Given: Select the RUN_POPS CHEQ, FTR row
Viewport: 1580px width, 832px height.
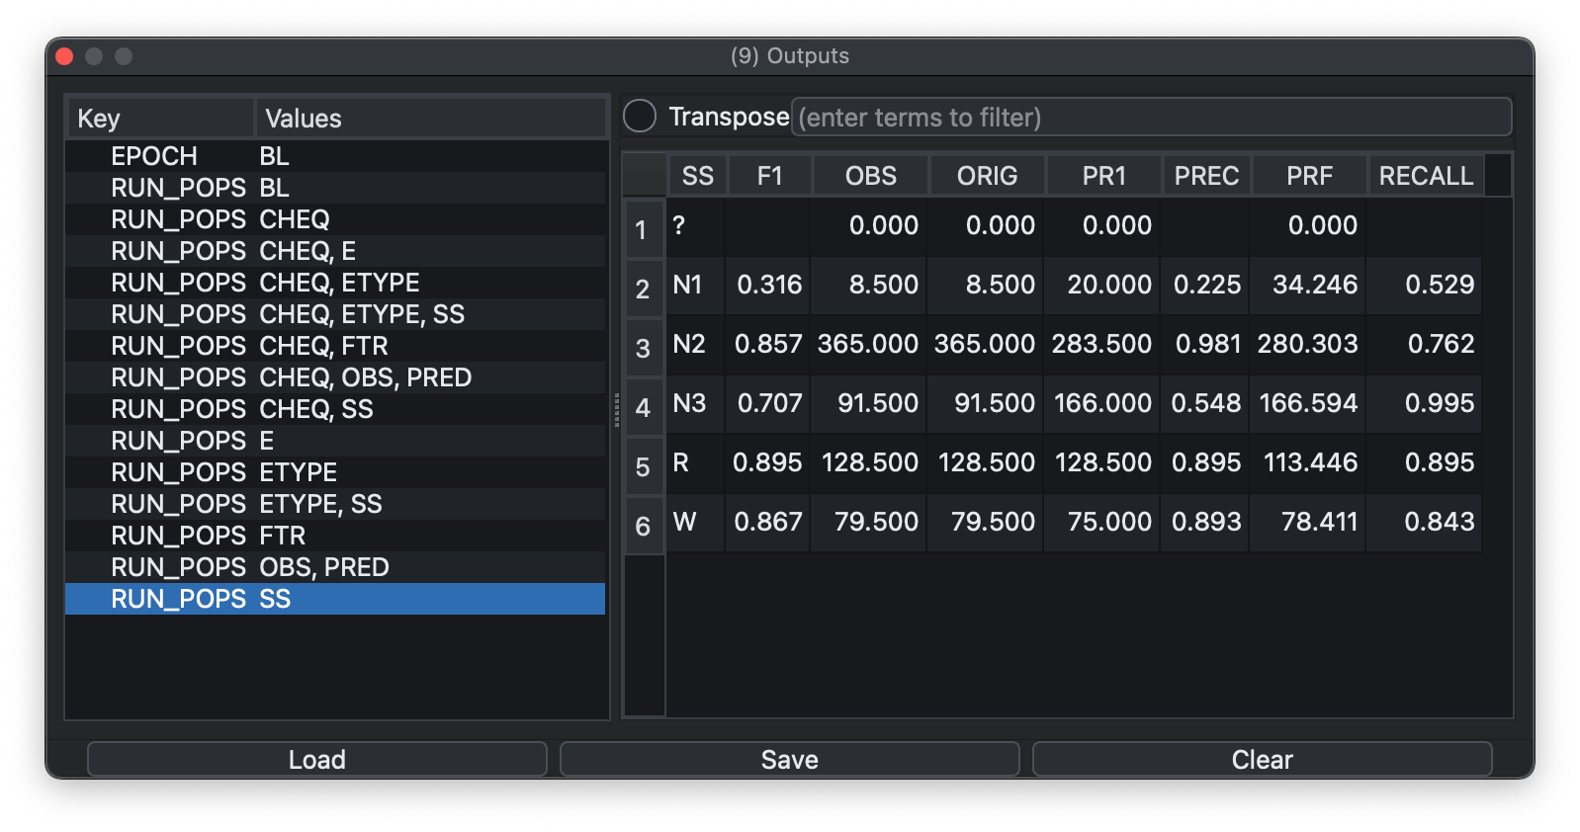Looking at the screenshot, I should tap(335, 346).
